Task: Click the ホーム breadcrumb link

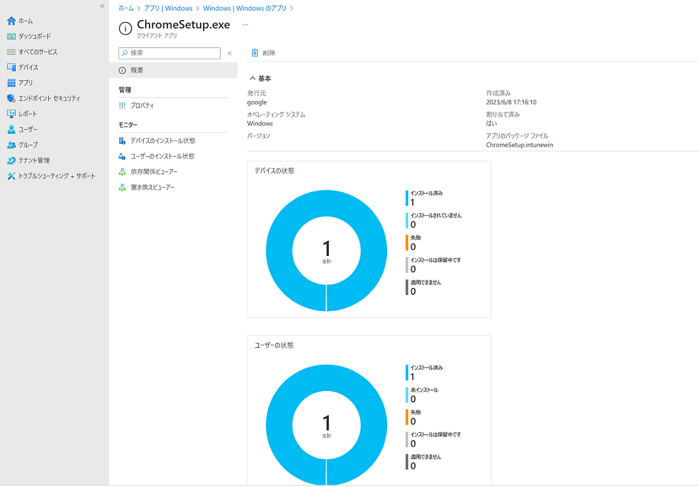Action: 126,9
